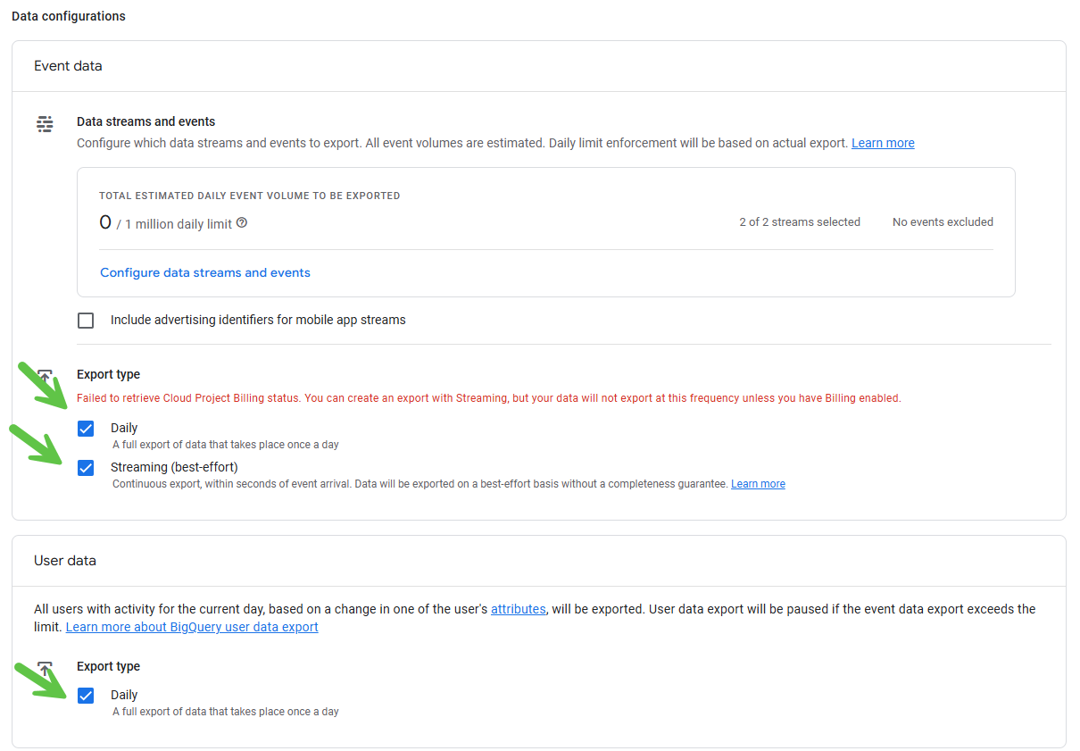Click the Data configurations page heading

tap(69, 16)
